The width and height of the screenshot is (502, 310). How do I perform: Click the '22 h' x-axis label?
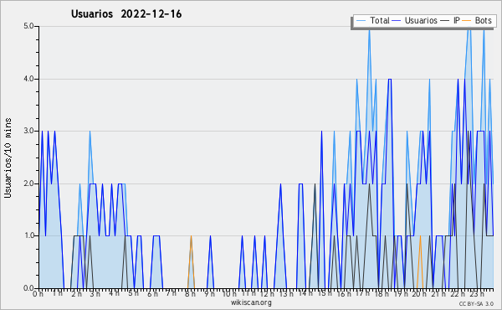[x=458, y=294]
